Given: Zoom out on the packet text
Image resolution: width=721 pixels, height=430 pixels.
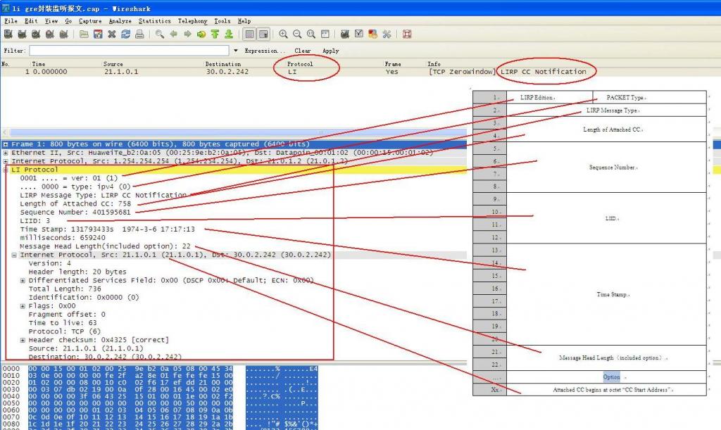Looking at the screenshot, I should (x=297, y=34).
